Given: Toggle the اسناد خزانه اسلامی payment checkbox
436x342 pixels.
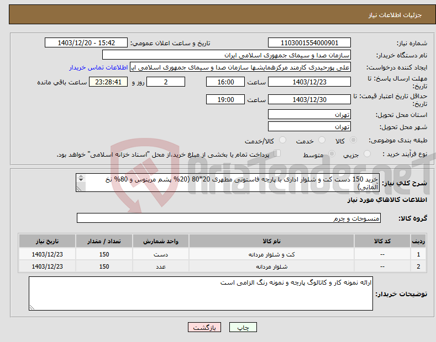Looking at the screenshot, I should (277, 153).
